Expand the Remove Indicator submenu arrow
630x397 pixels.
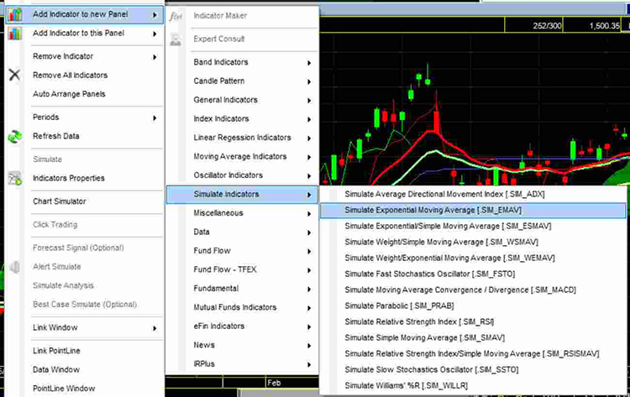coord(155,57)
